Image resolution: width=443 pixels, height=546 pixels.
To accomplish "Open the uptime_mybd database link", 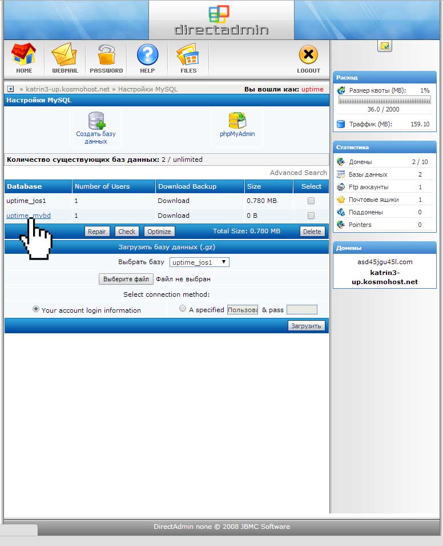I will 29,216.
